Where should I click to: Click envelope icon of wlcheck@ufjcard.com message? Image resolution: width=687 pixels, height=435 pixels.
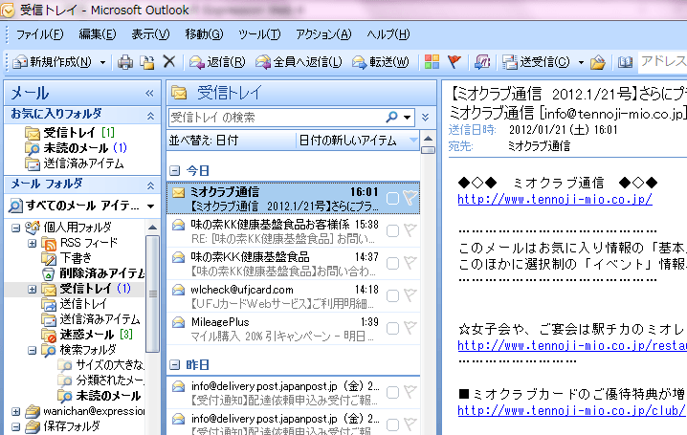click(178, 290)
